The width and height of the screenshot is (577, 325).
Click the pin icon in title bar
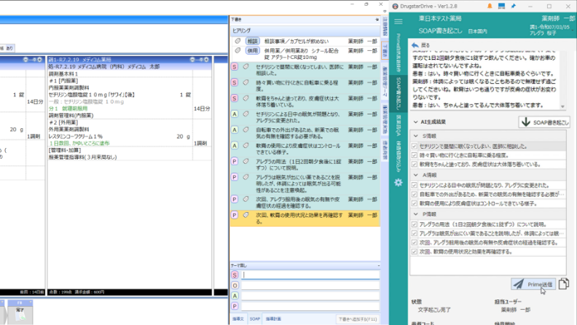514,7
